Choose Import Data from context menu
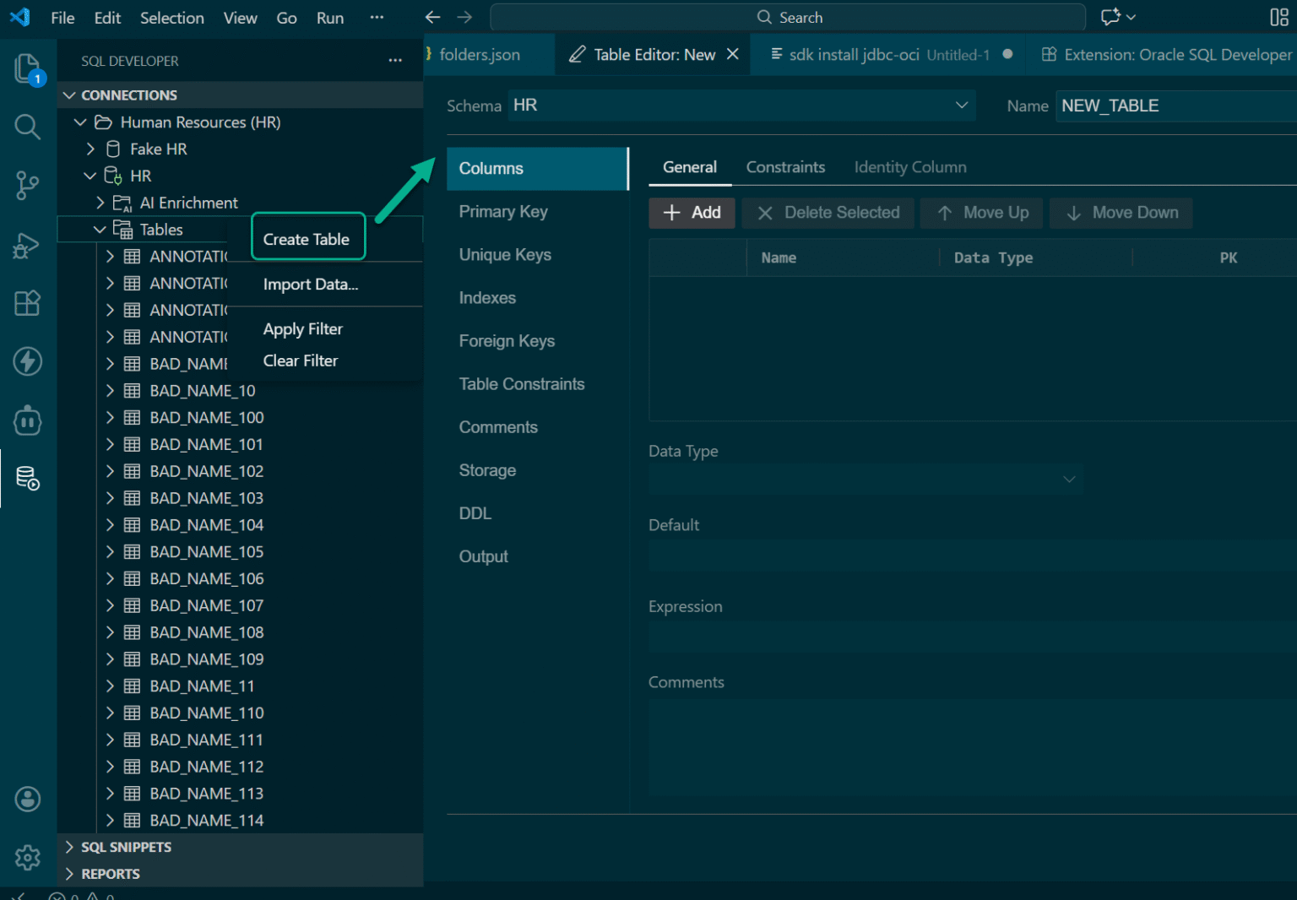This screenshot has width=1297, height=900. (310, 285)
